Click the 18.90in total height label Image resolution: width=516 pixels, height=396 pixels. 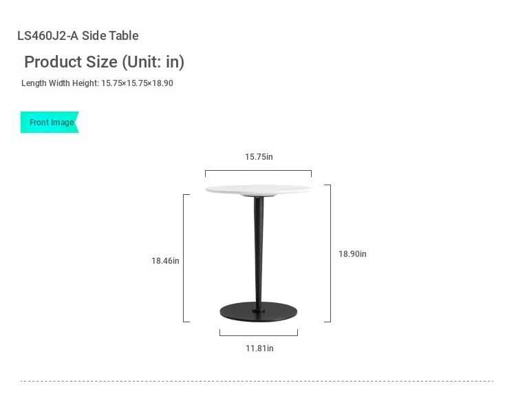click(x=352, y=254)
